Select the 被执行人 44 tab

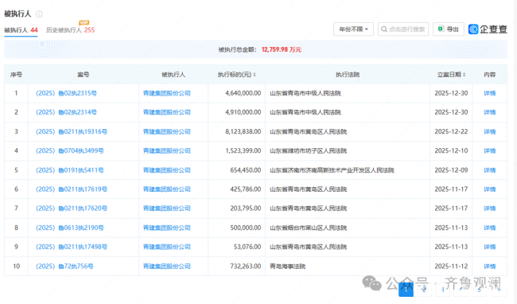click(21, 30)
